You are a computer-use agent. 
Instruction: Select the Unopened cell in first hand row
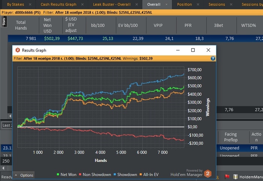(230, 148)
